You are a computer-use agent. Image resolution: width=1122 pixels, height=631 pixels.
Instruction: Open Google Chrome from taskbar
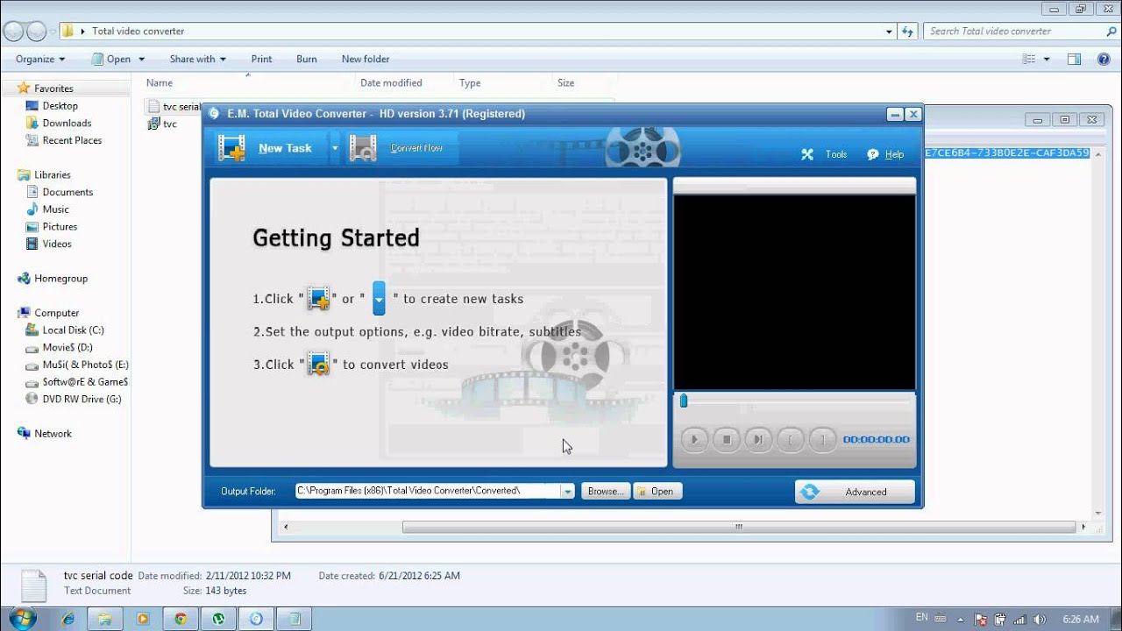point(181,618)
